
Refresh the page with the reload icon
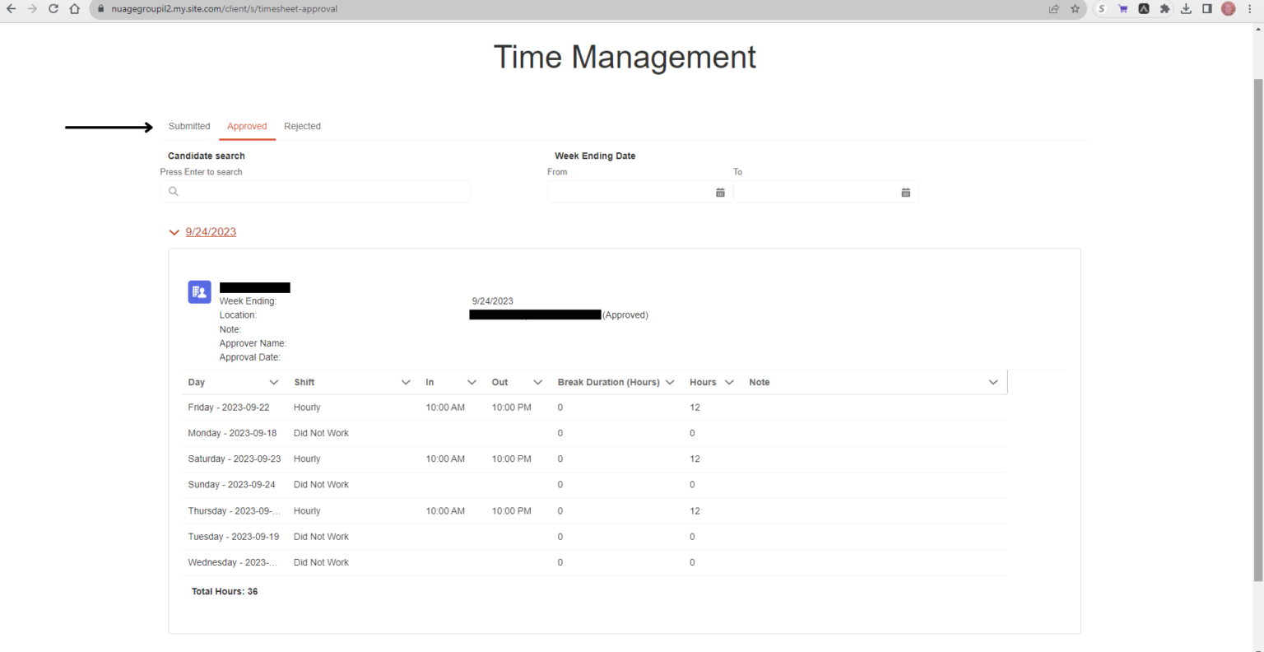coord(53,8)
